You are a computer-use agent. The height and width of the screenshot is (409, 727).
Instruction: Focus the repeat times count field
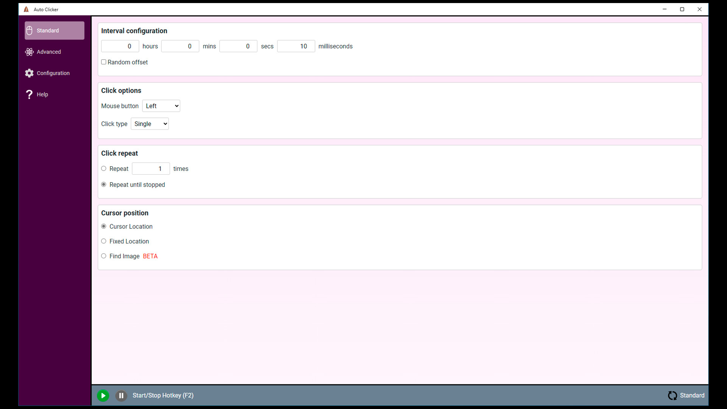coord(151,169)
